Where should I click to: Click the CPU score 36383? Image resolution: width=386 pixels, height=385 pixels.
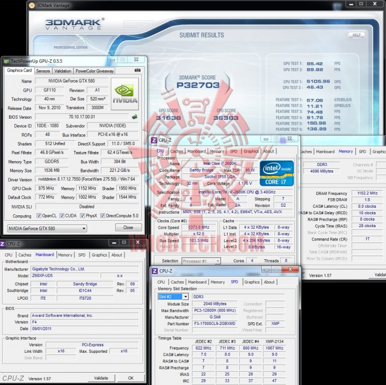226,118
